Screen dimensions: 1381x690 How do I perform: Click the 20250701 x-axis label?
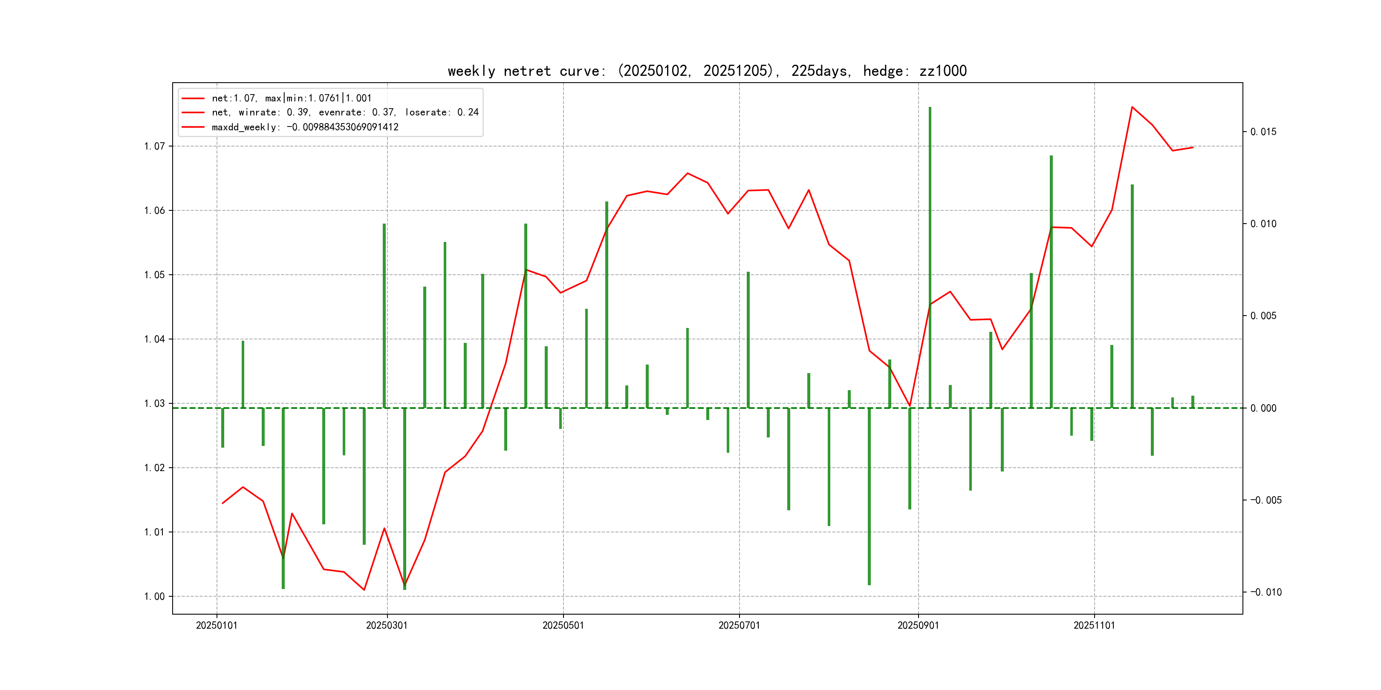click(739, 625)
